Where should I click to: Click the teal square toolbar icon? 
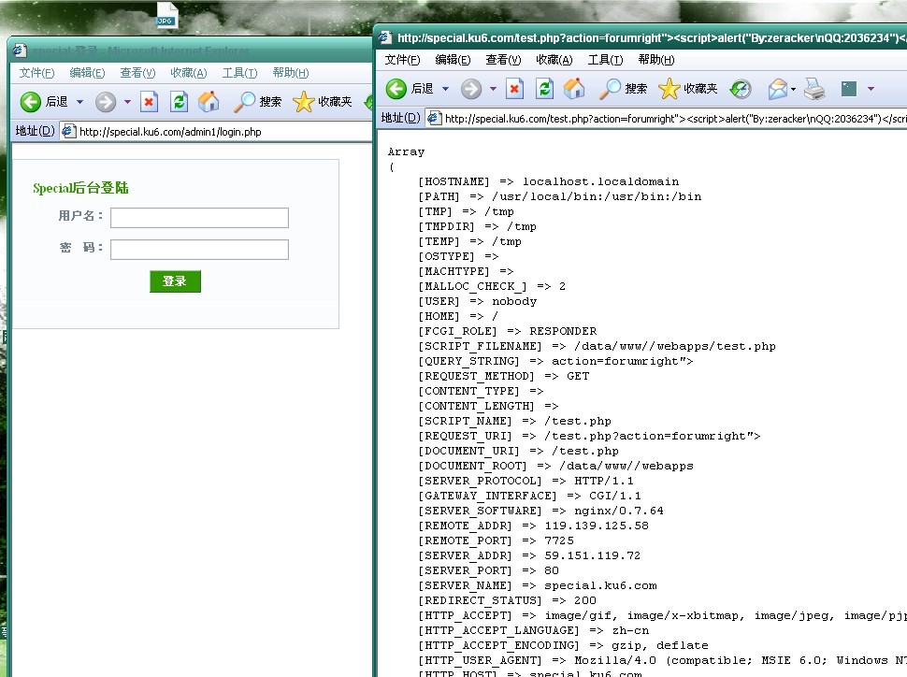click(849, 89)
